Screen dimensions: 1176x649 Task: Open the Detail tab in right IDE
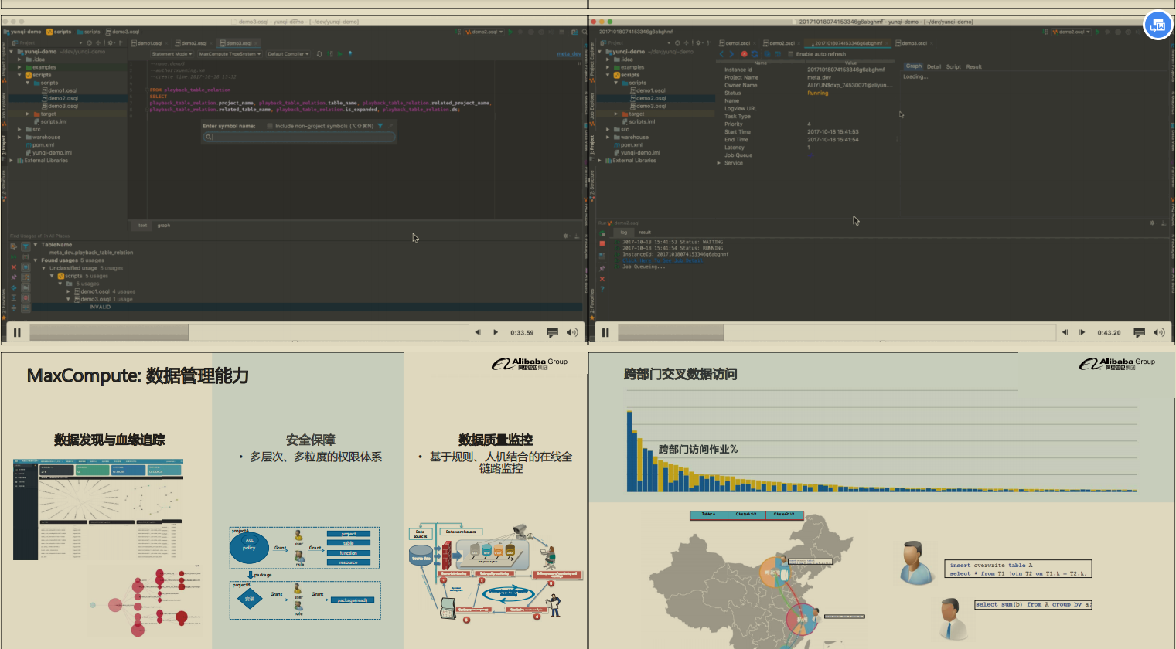pyautogui.click(x=934, y=66)
